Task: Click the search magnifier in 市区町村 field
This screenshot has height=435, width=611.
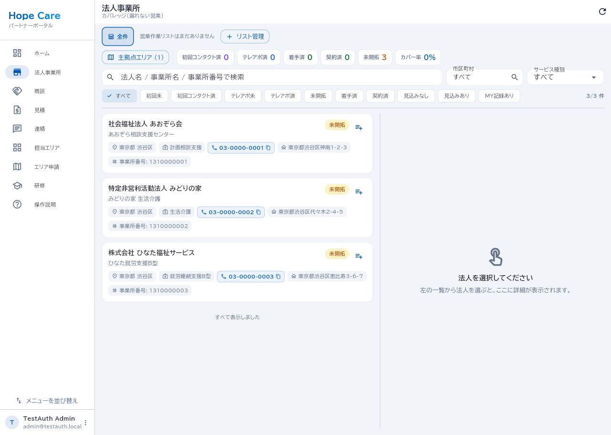Action: pyautogui.click(x=515, y=77)
